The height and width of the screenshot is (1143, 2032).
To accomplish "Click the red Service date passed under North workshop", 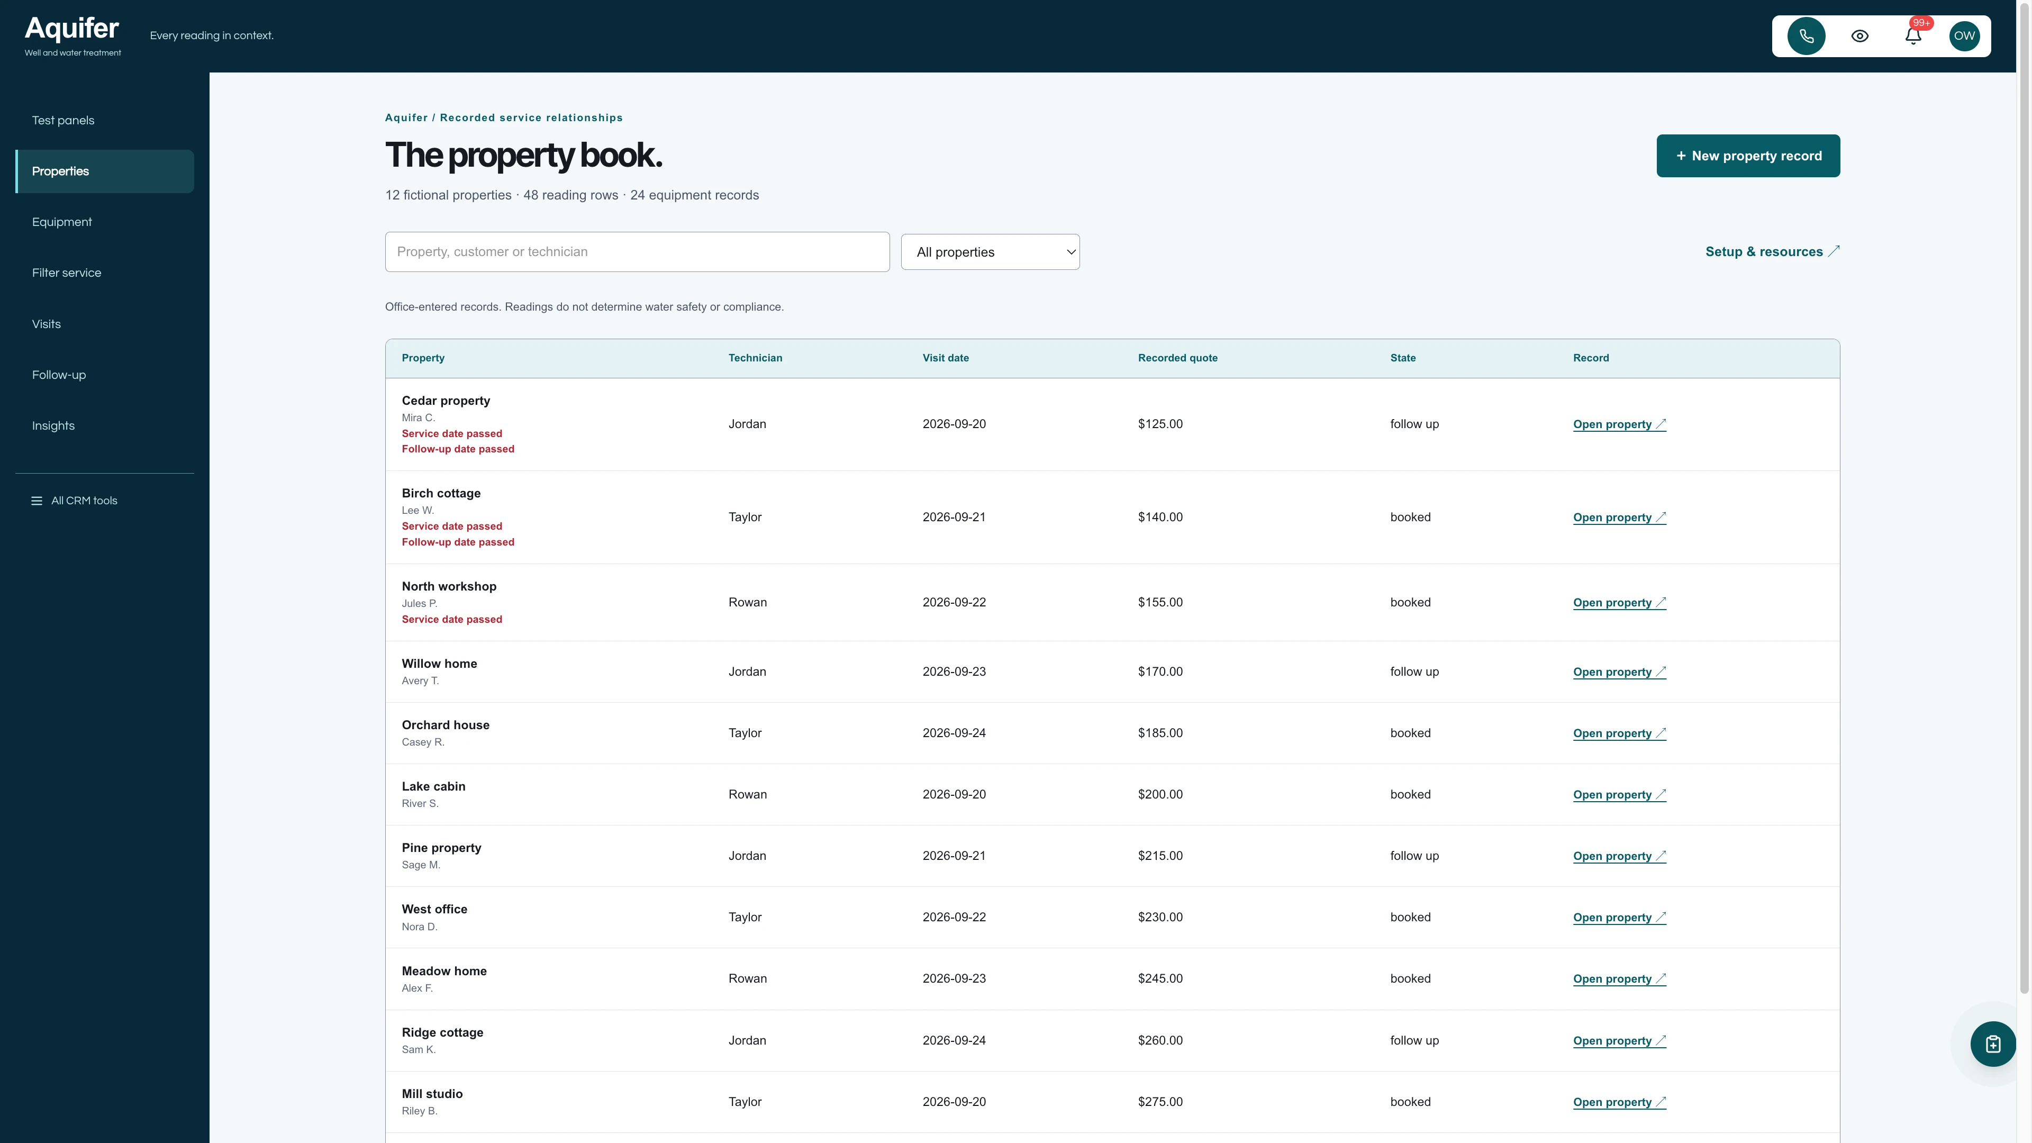I will click(x=452, y=619).
